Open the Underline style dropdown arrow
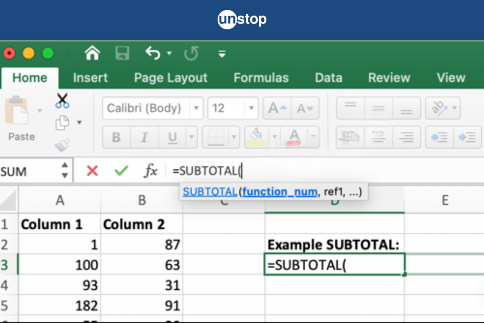This screenshot has height=323, width=484. 191,137
